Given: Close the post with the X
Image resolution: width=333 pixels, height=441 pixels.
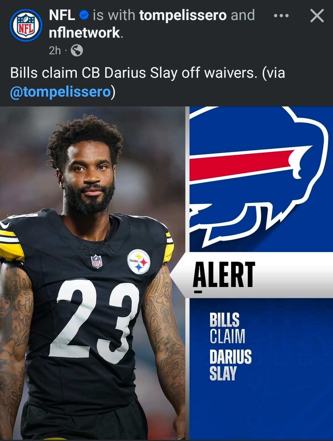Looking at the screenshot, I should pyautogui.click(x=317, y=16).
